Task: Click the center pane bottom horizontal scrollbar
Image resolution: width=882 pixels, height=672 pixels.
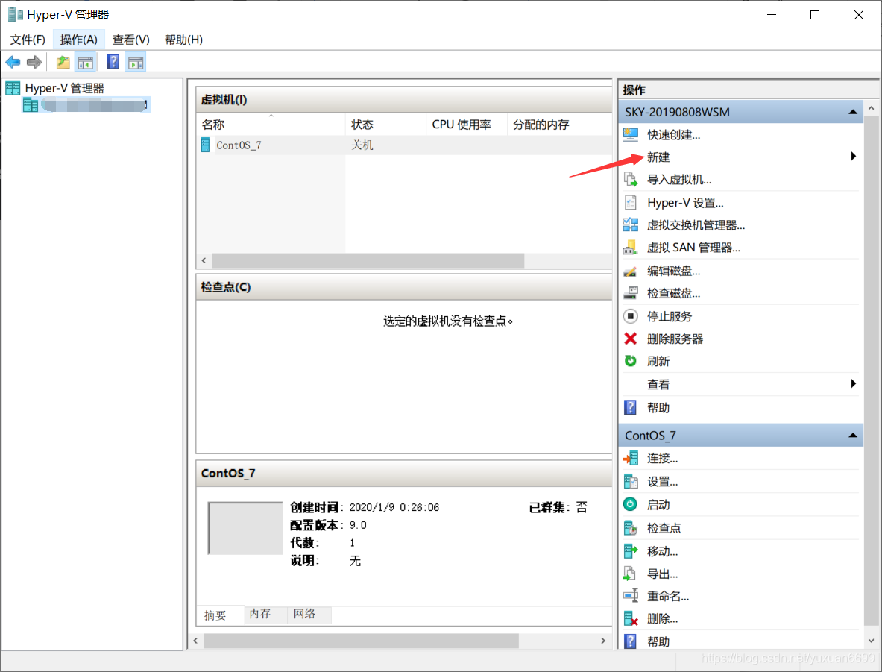Action: coord(361,641)
